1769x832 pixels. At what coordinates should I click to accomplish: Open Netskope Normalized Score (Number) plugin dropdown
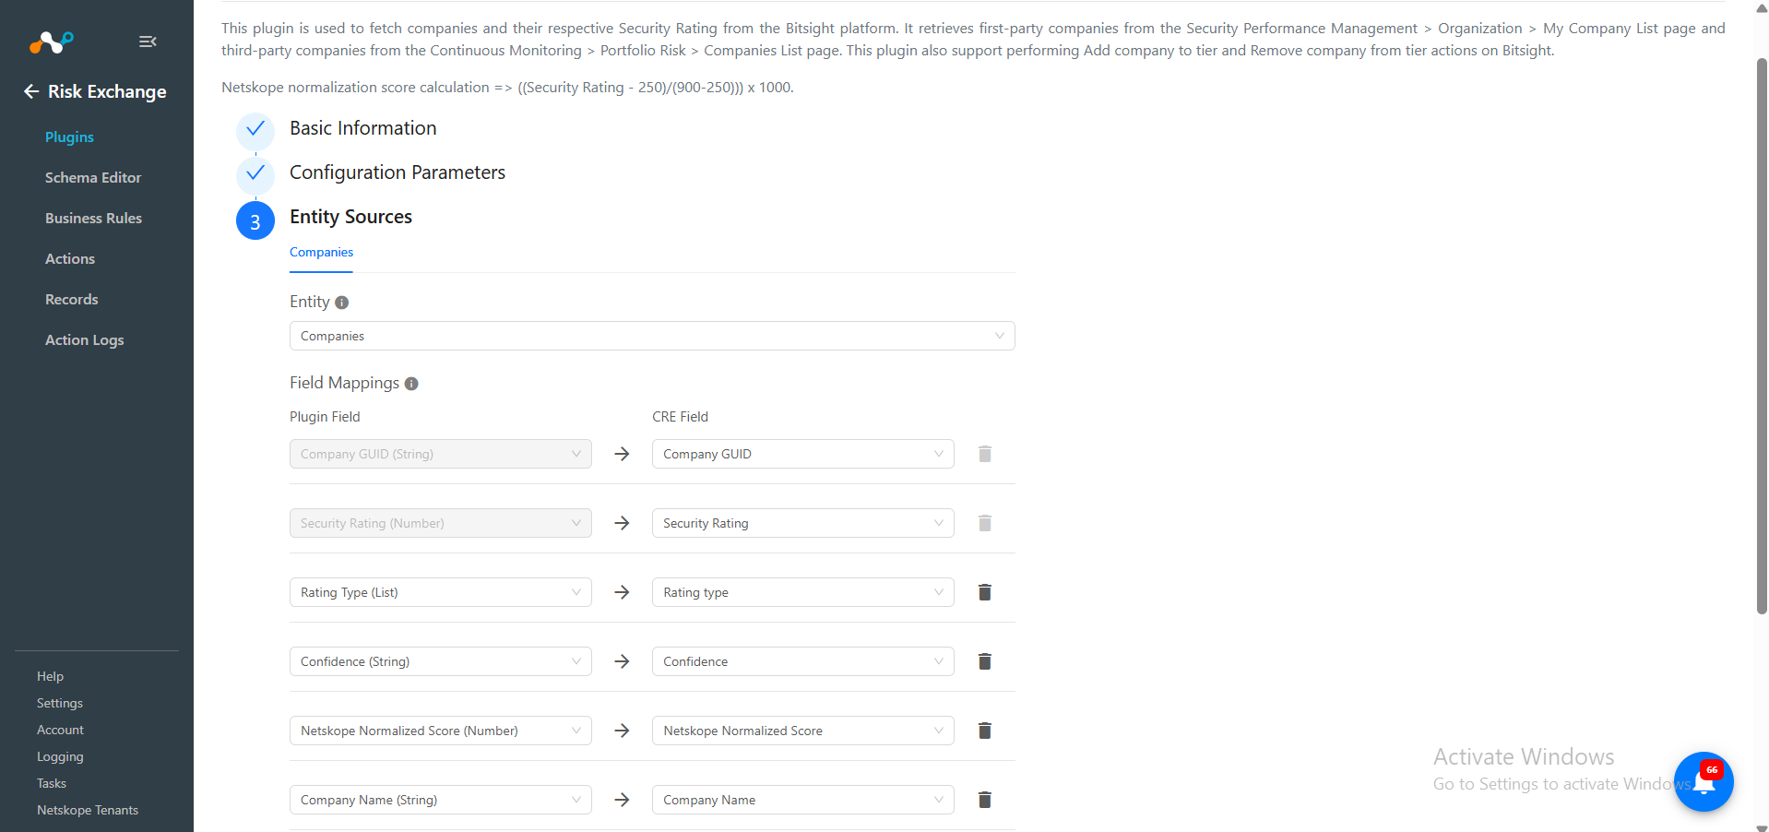coord(441,731)
